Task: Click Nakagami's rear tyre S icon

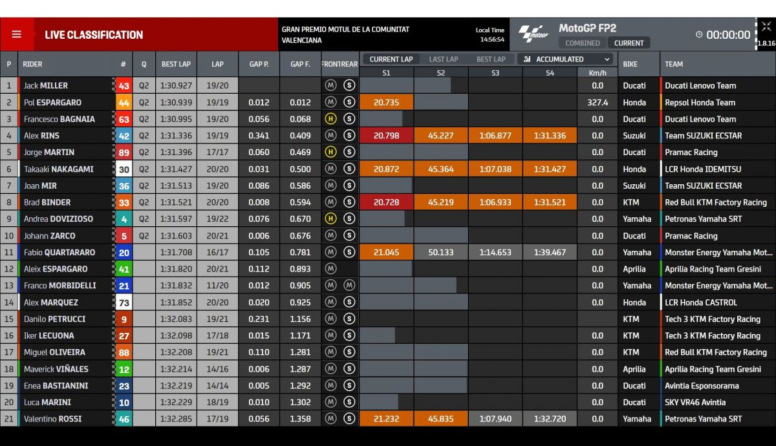Action: click(x=349, y=169)
